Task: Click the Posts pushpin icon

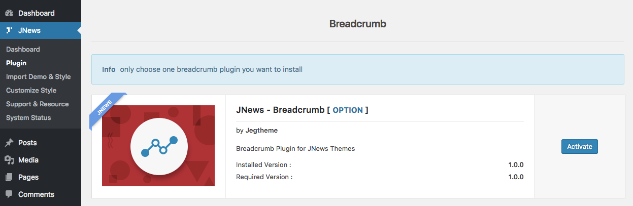Action: (x=9, y=143)
